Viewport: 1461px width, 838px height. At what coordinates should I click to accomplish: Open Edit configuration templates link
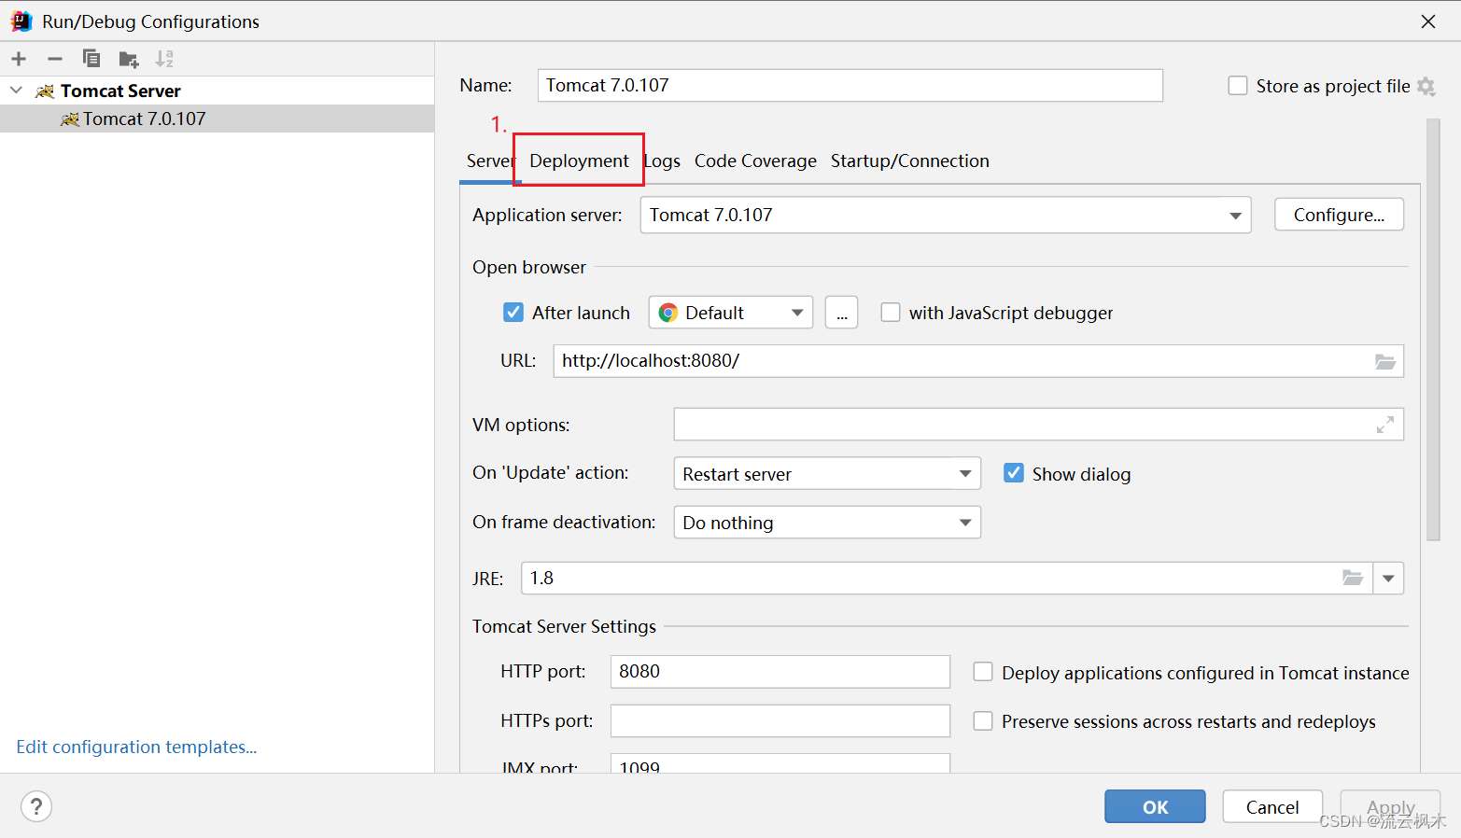coord(136,747)
